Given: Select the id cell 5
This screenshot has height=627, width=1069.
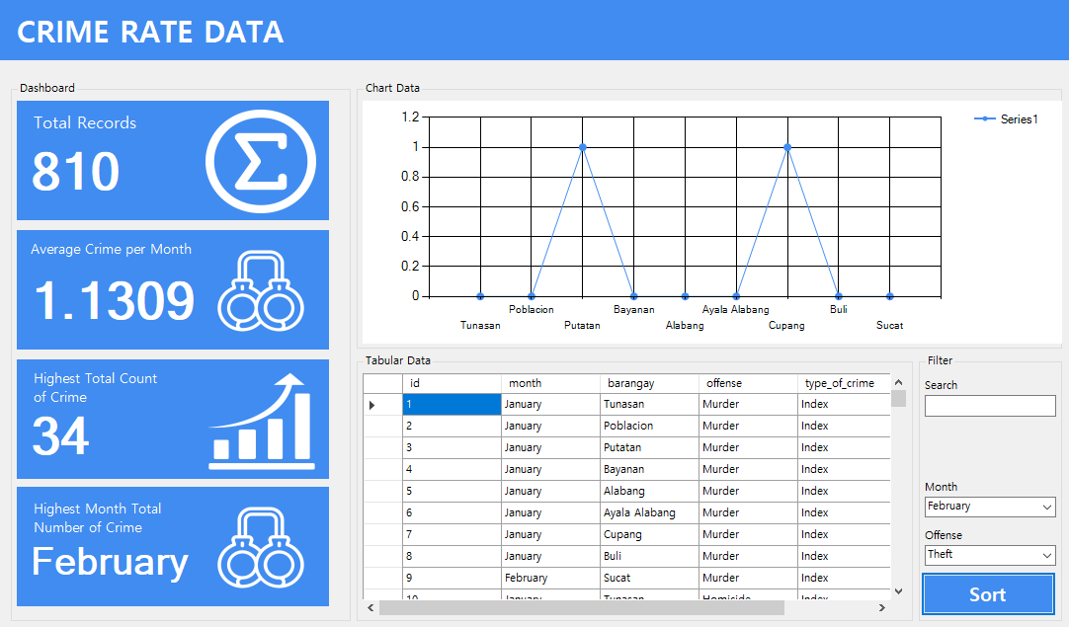Looking at the screenshot, I should pyautogui.click(x=452, y=492).
